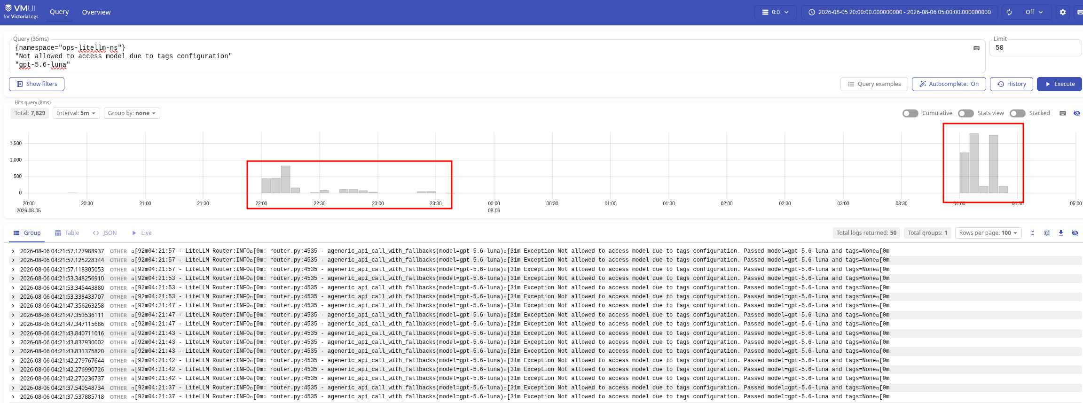
Task: Expand the log row at 04:21:57.125228344
Action: (13, 260)
